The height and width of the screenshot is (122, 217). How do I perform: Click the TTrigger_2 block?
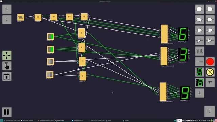click(x=54, y=17)
